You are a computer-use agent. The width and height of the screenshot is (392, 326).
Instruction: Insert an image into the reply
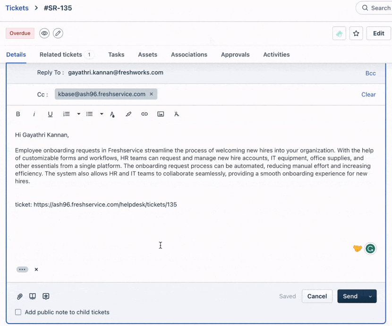pyautogui.click(x=161, y=114)
